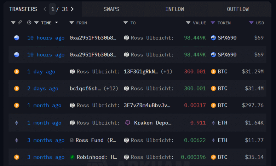Switch to the INFLOW tab
Screen dimensions: 276x166
[x=174, y=9]
